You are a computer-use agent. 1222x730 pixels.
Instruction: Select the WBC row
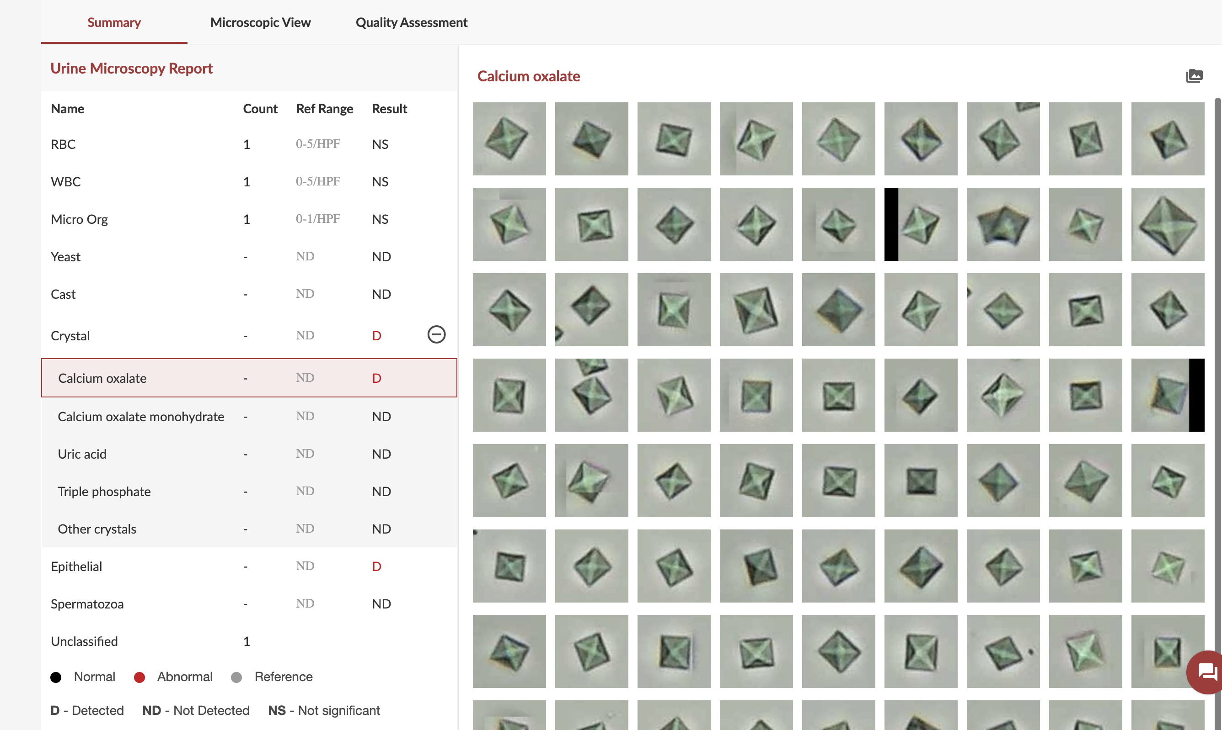click(x=249, y=181)
